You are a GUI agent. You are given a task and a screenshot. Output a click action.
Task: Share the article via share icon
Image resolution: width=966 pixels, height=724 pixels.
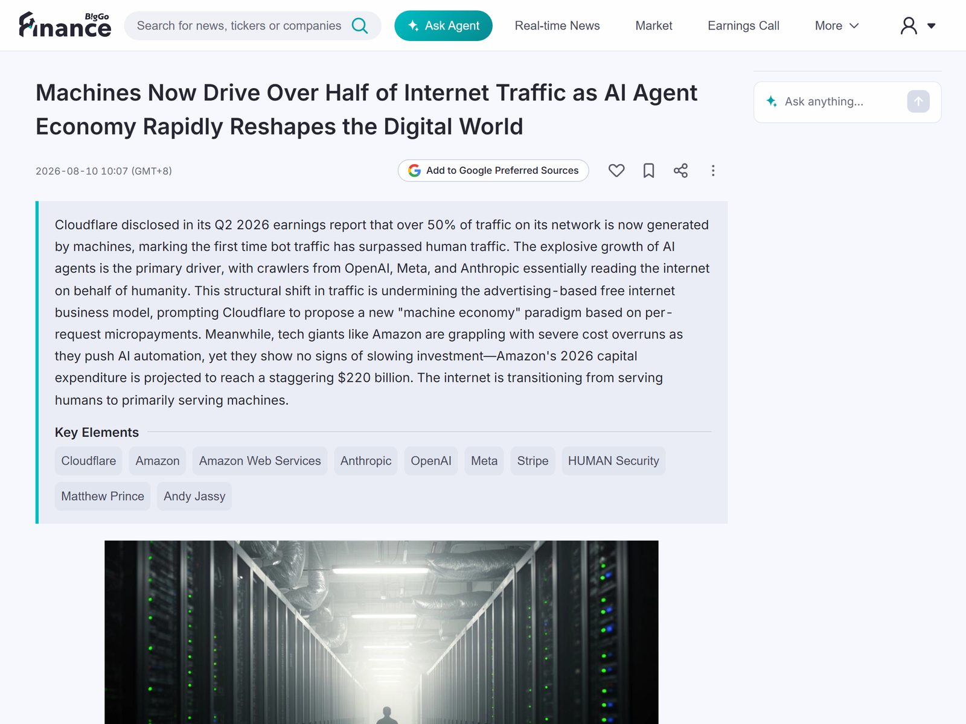[680, 171]
